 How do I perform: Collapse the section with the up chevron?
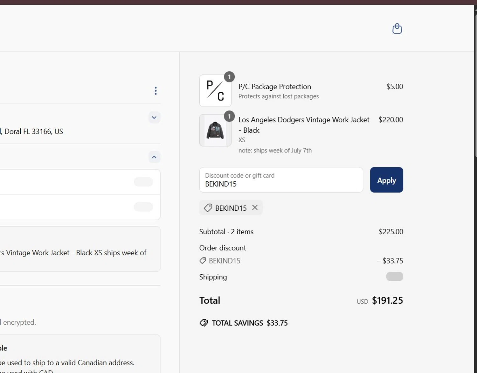click(x=154, y=157)
